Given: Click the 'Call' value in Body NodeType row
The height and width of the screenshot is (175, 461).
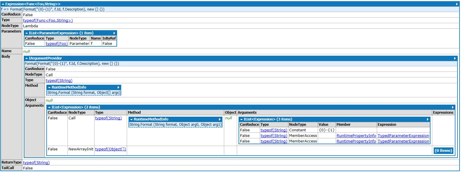Looking at the screenshot, I should (x=49, y=75).
